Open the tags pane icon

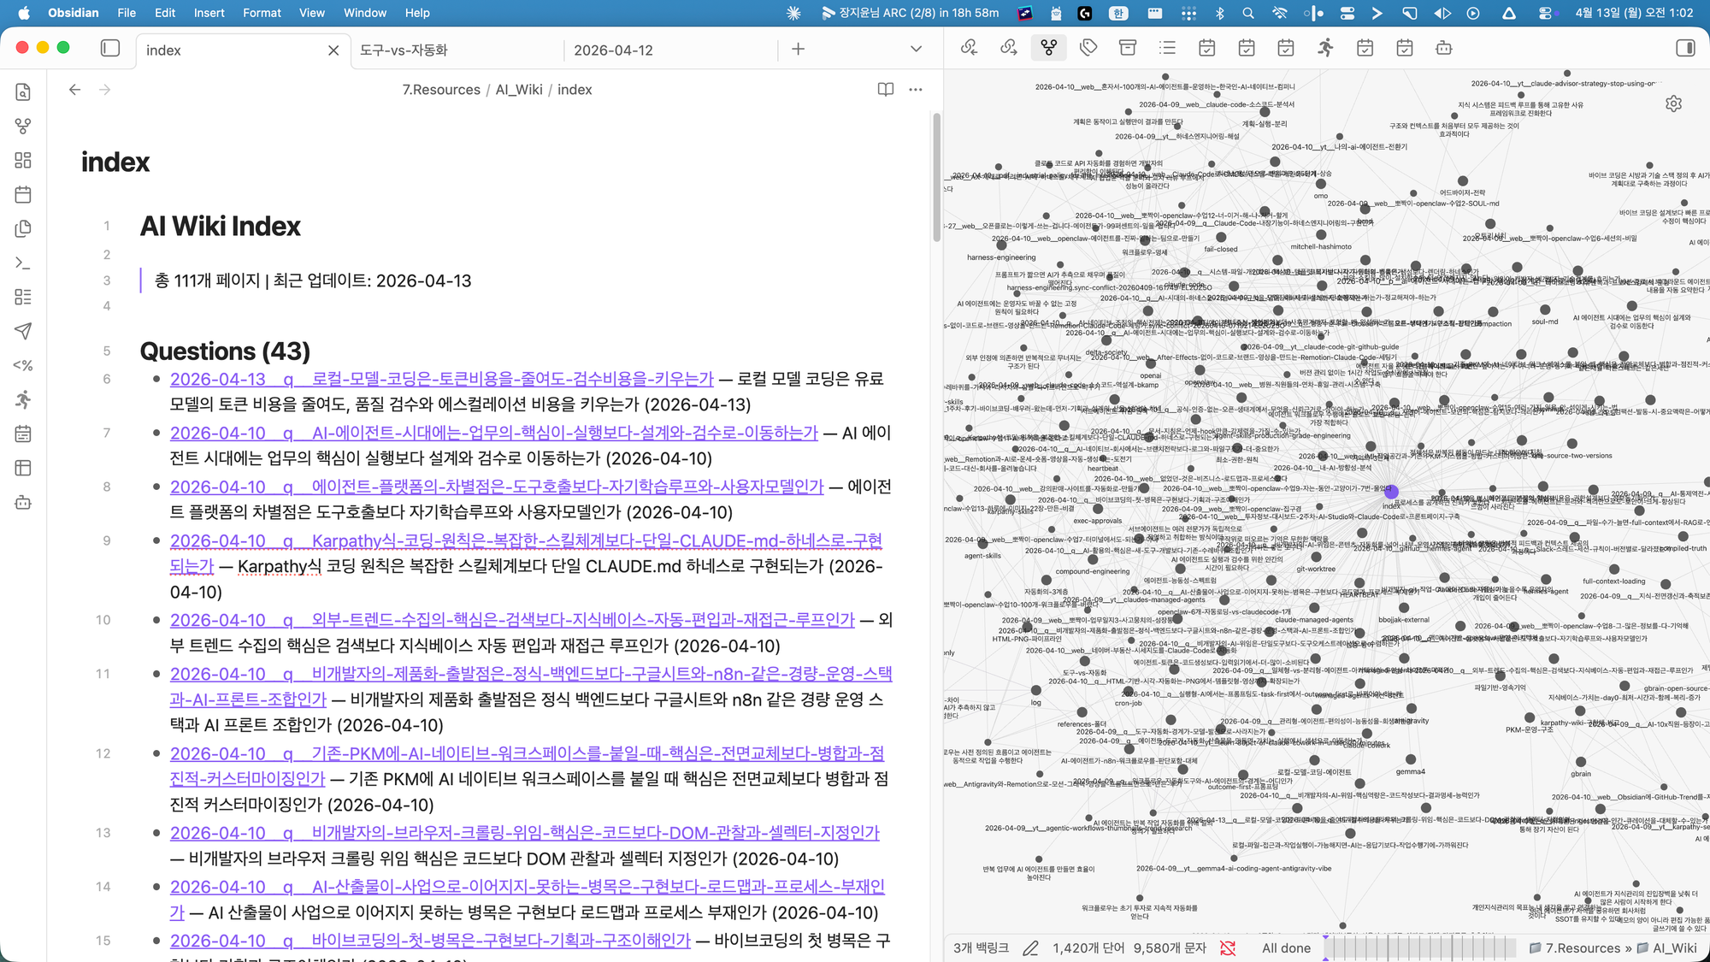[x=1088, y=48]
